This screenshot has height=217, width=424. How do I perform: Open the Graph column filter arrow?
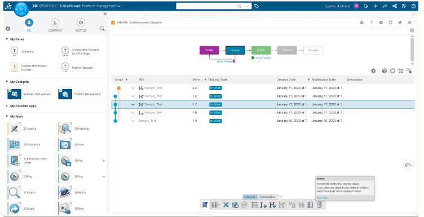pyautogui.click(x=126, y=79)
